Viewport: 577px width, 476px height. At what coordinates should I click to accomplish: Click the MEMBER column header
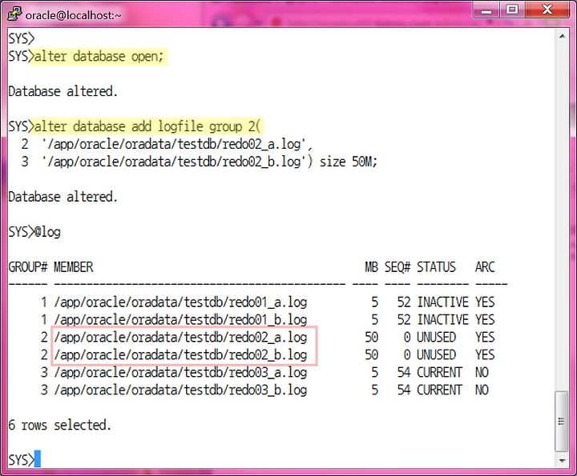(x=74, y=267)
